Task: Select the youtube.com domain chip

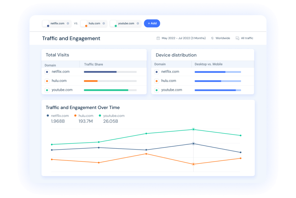Action: 125,23
